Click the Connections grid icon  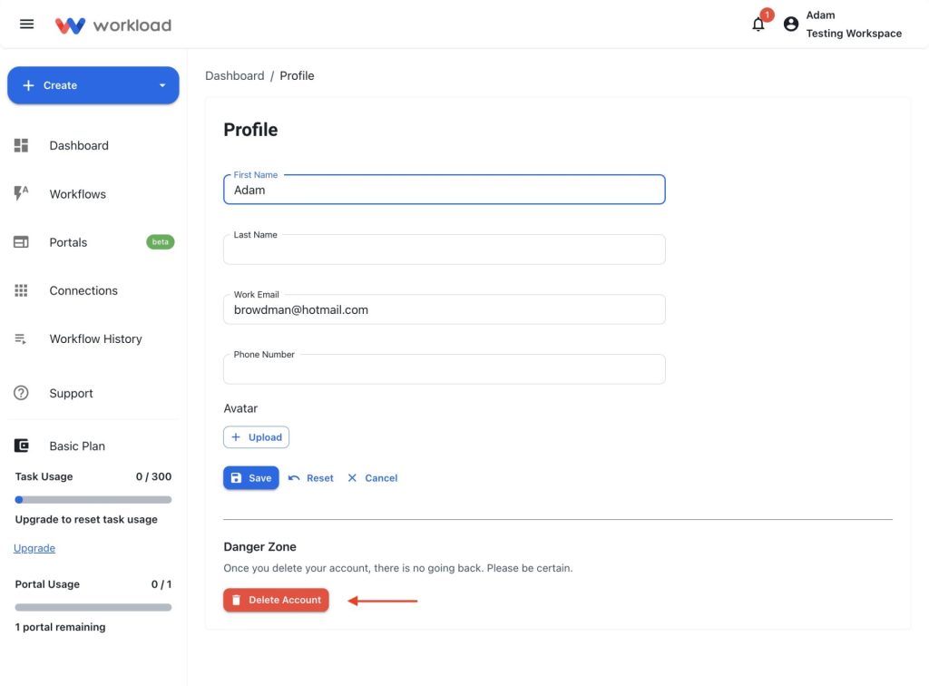tap(22, 290)
